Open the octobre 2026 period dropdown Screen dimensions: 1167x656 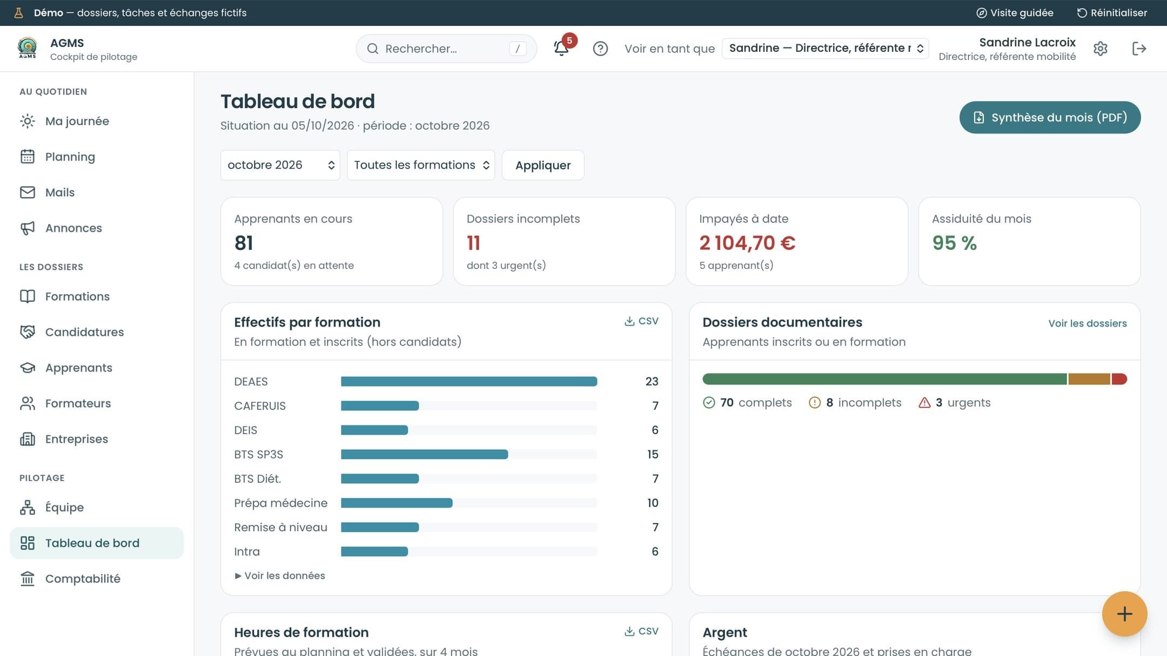280,165
